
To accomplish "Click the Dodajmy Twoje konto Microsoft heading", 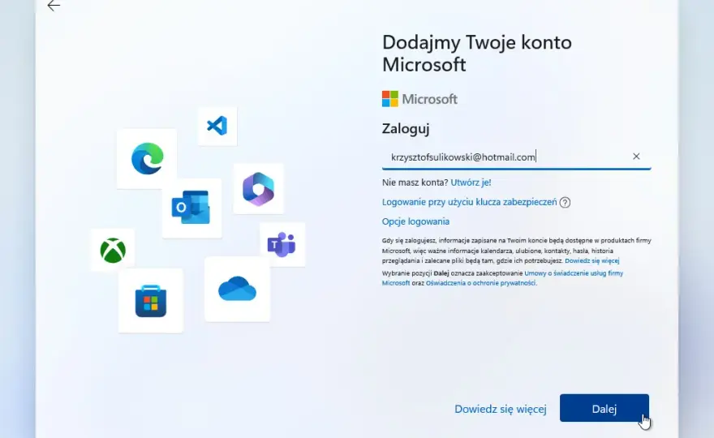I will pos(477,54).
